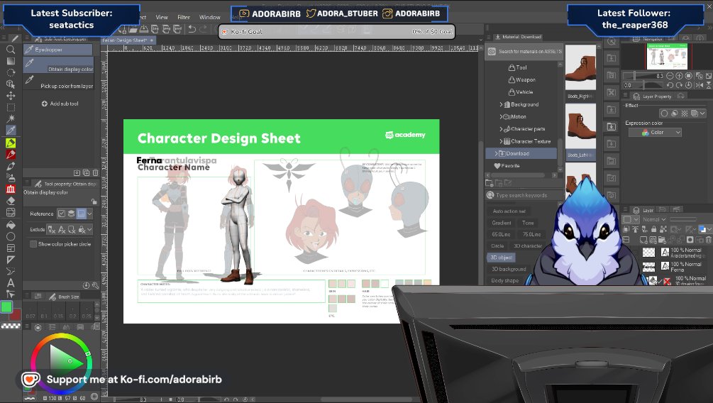The image size is (713, 403).
Task: Click the Type search keywords field
Action: point(524,195)
